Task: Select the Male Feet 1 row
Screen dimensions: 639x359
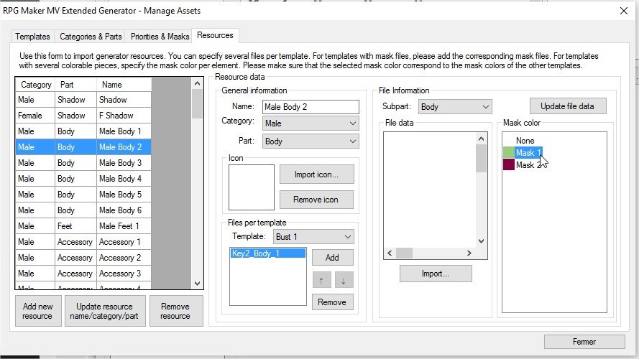Action: [x=83, y=226]
